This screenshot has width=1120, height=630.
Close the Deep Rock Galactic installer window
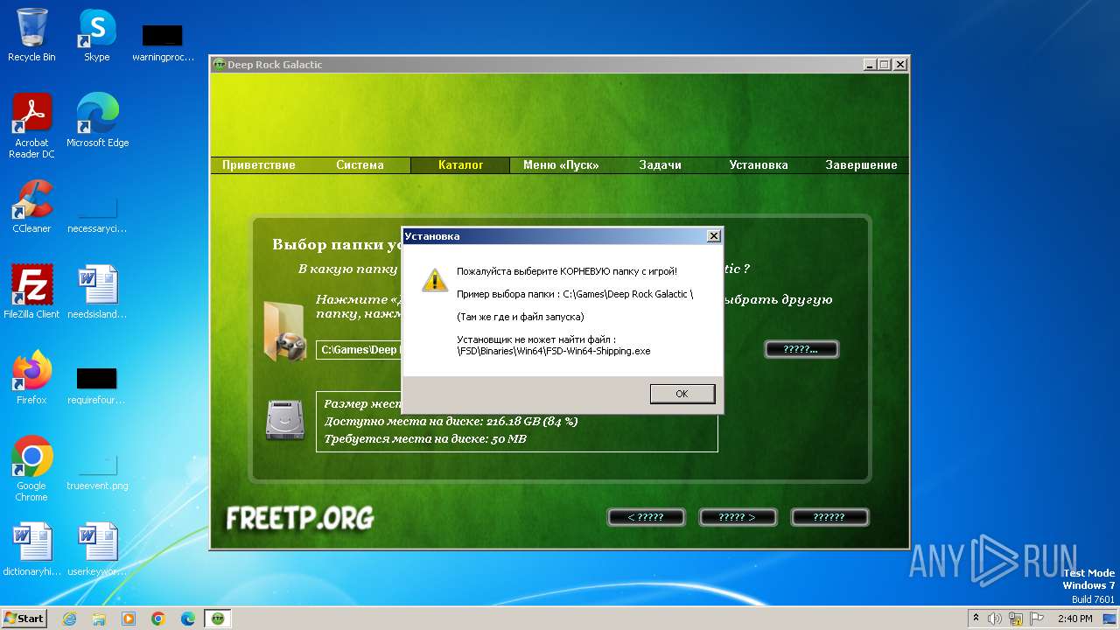click(900, 65)
